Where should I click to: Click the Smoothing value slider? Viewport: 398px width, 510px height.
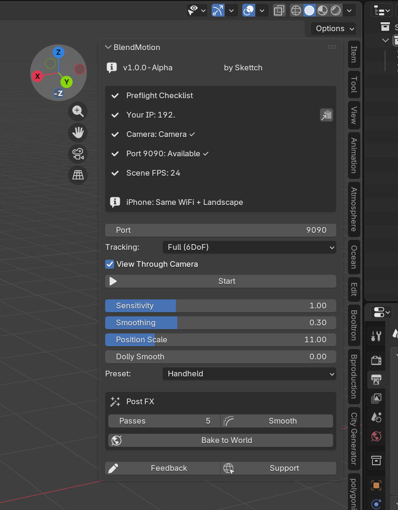point(220,323)
